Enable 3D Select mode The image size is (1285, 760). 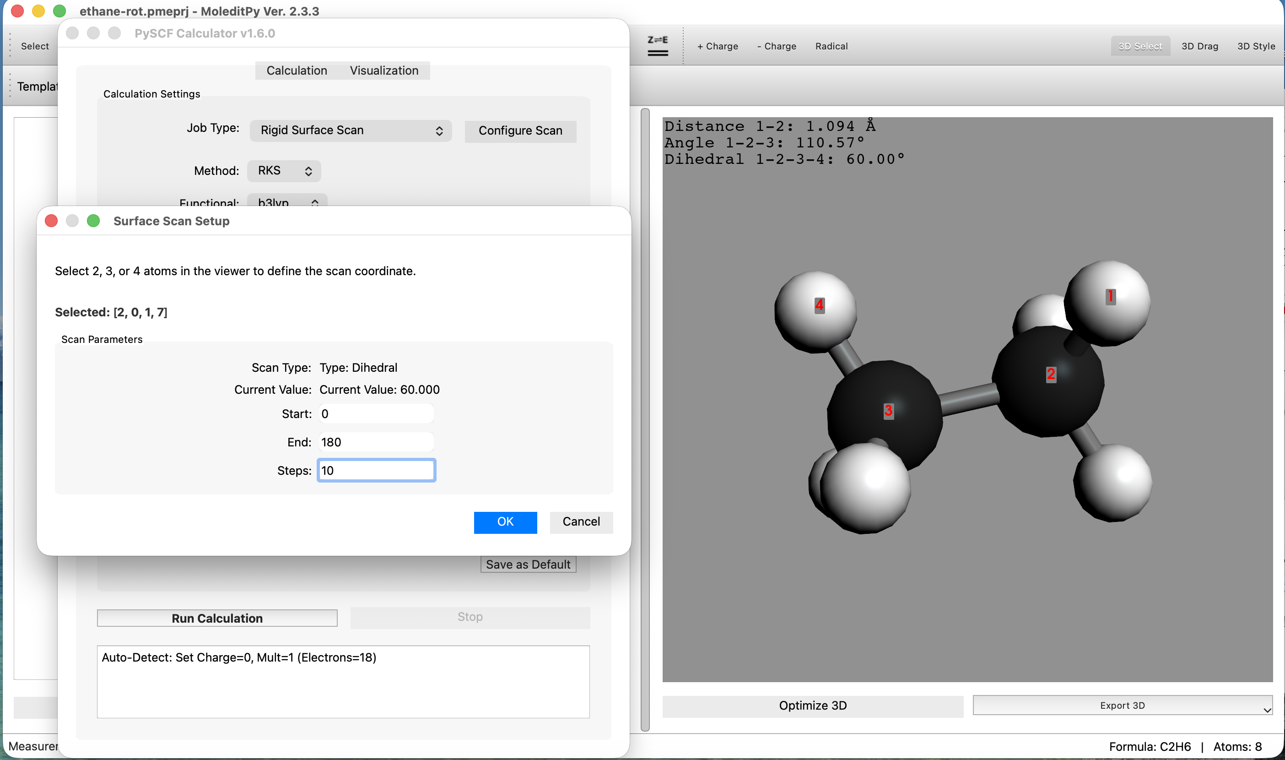[1140, 46]
